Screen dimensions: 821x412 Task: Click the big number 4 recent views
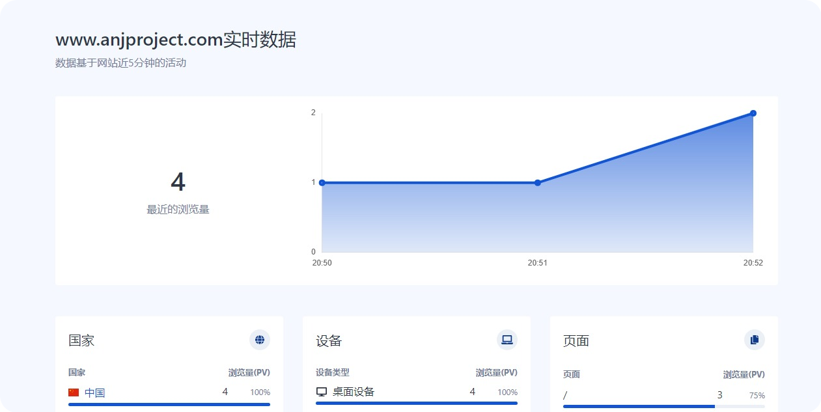click(178, 182)
